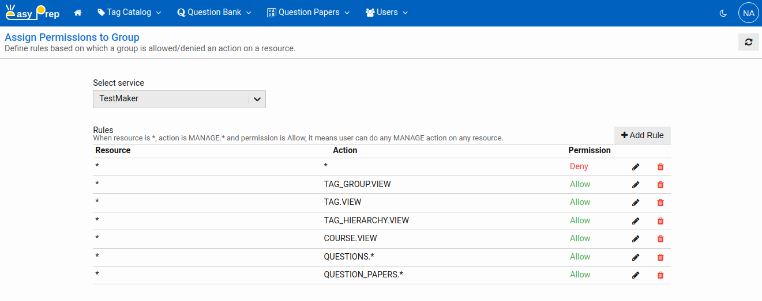Delete the TAG_GROUP.VIEW rule
This screenshot has height=301, width=762.
tap(660, 185)
